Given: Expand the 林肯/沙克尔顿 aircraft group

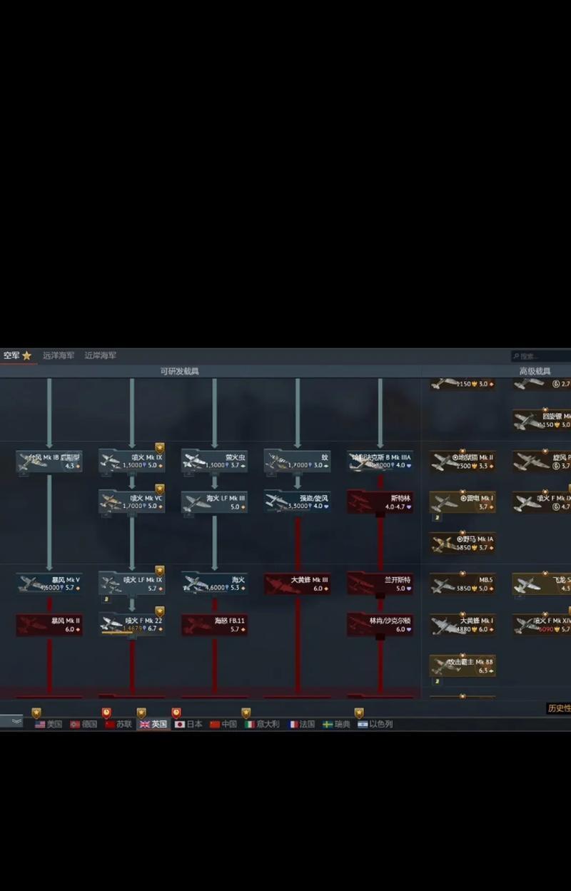Looking at the screenshot, I should click(x=380, y=625).
